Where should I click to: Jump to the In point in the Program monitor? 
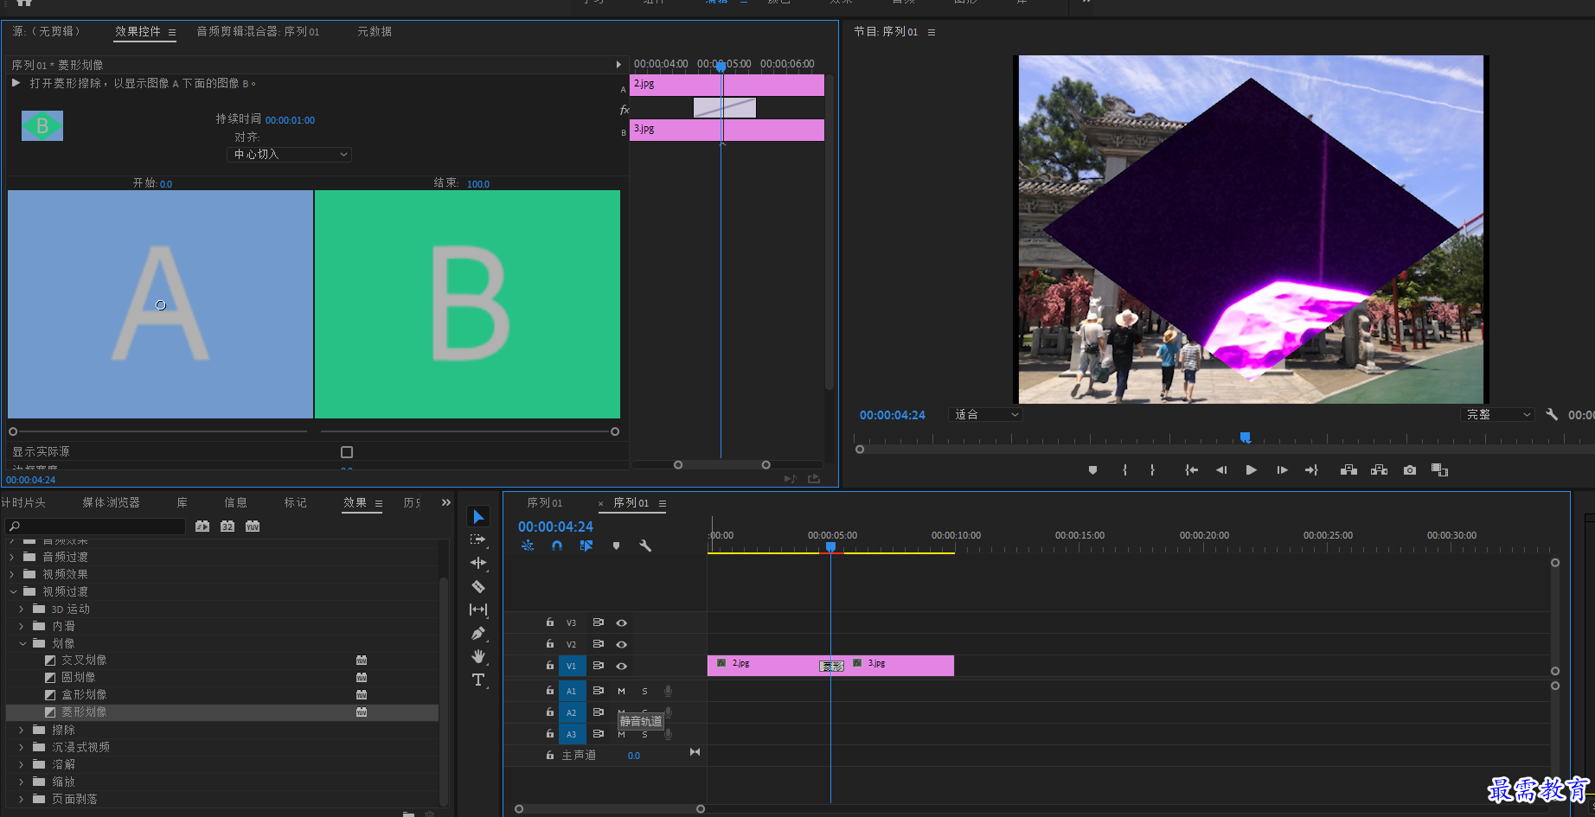click(1191, 470)
